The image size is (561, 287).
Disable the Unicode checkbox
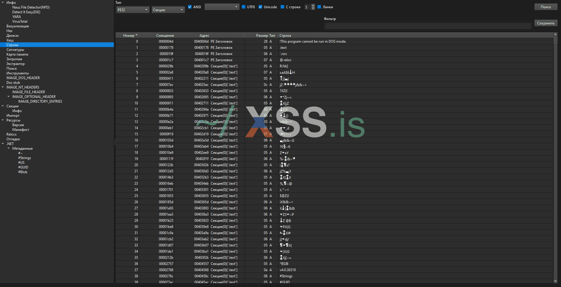click(x=260, y=7)
